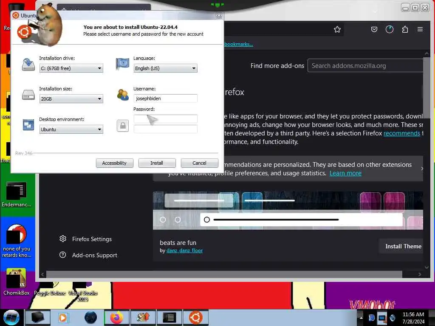Open the Endermanc... desktop icon
The height and width of the screenshot is (326, 435).
click(x=16, y=194)
